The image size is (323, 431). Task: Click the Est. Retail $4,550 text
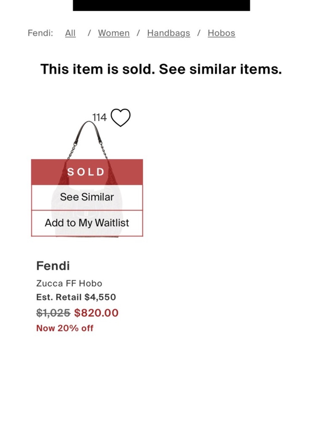(x=76, y=297)
